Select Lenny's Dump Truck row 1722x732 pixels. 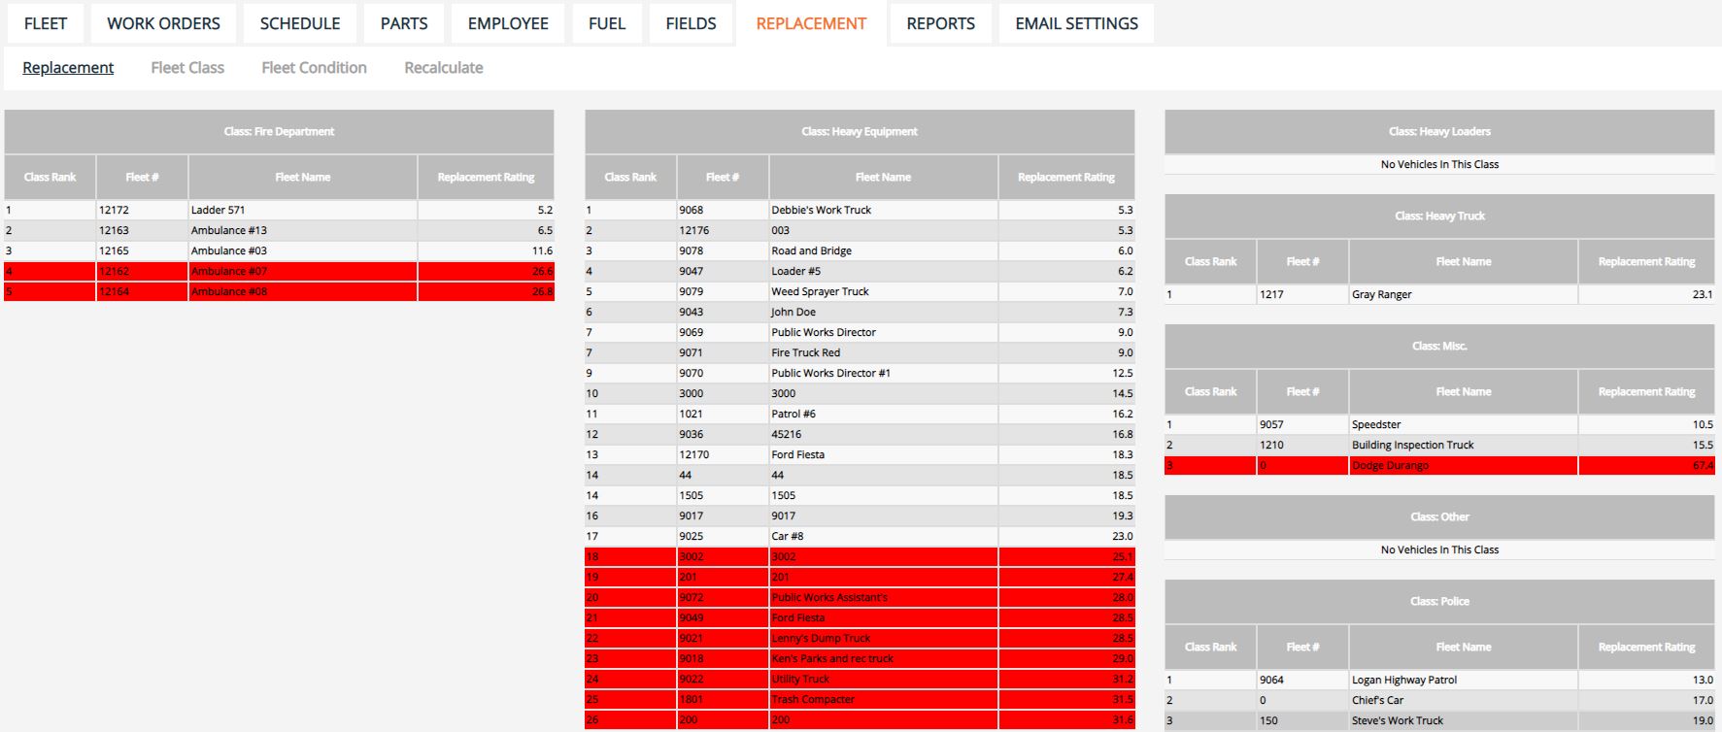pyautogui.click(x=860, y=638)
